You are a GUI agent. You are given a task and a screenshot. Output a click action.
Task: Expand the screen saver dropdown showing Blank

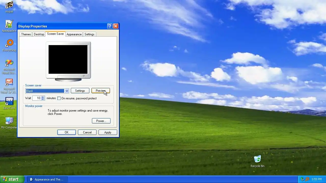tap(67, 91)
